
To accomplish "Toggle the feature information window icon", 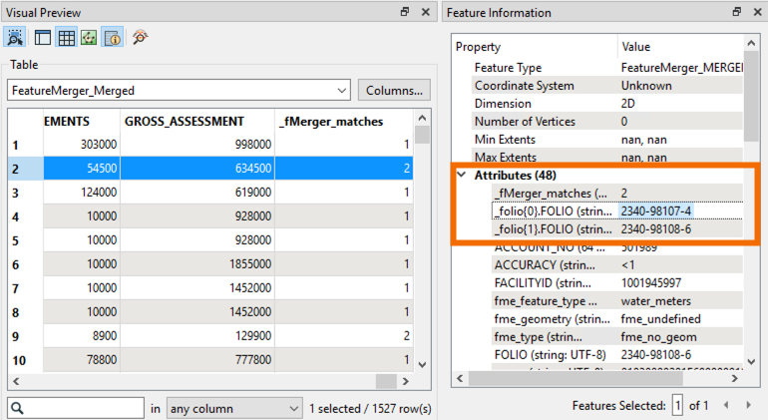I will [113, 37].
